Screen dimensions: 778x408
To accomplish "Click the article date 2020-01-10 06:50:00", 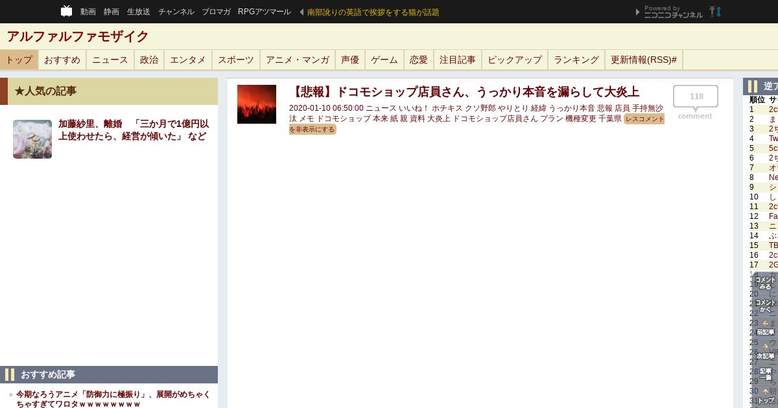I will [326, 108].
